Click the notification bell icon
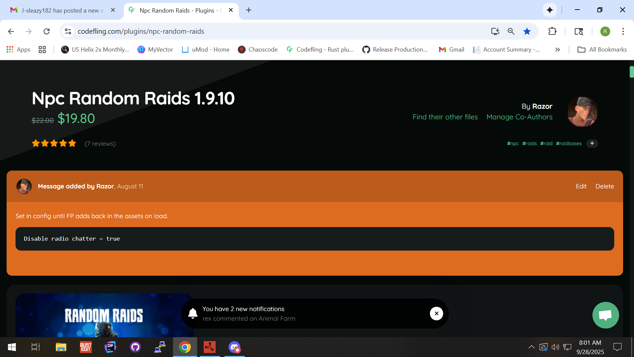 click(x=193, y=313)
